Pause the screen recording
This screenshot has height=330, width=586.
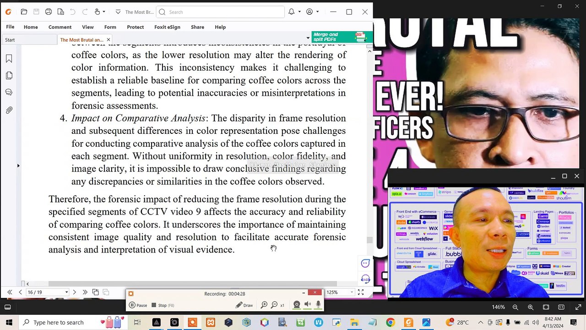click(138, 305)
